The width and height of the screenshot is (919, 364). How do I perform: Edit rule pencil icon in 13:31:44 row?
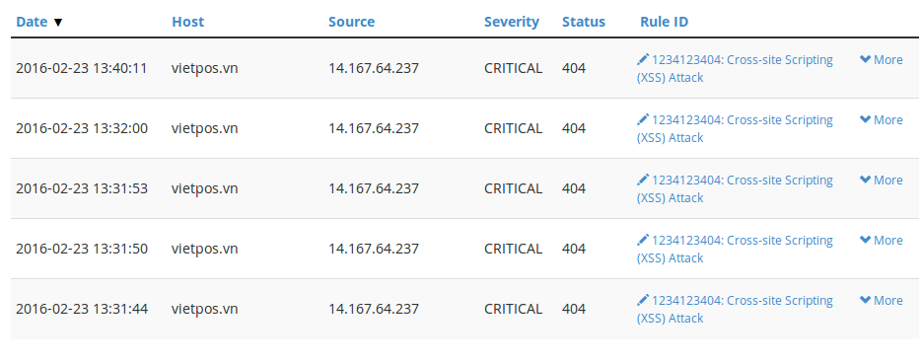pos(643,300)
